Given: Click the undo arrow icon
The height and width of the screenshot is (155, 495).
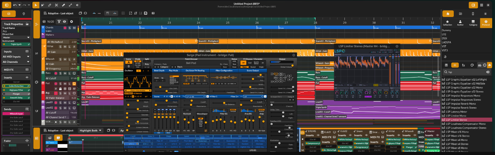Looking at the screenshot, I should [x=15, y=5].
